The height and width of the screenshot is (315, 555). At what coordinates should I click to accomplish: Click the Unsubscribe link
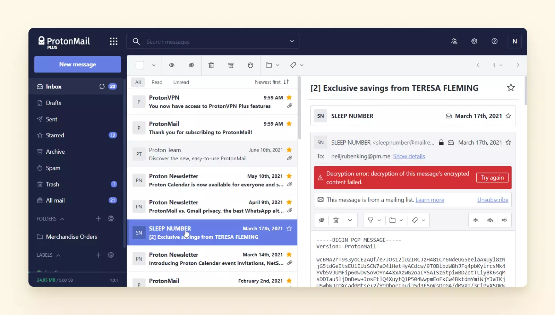click(493, 200)
